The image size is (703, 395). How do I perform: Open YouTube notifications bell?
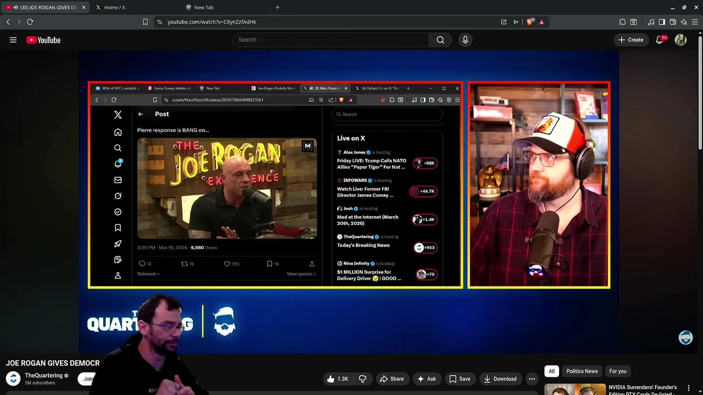click(660, 40)
